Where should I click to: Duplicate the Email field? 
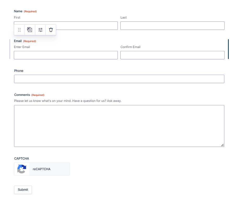coord(30,30)
